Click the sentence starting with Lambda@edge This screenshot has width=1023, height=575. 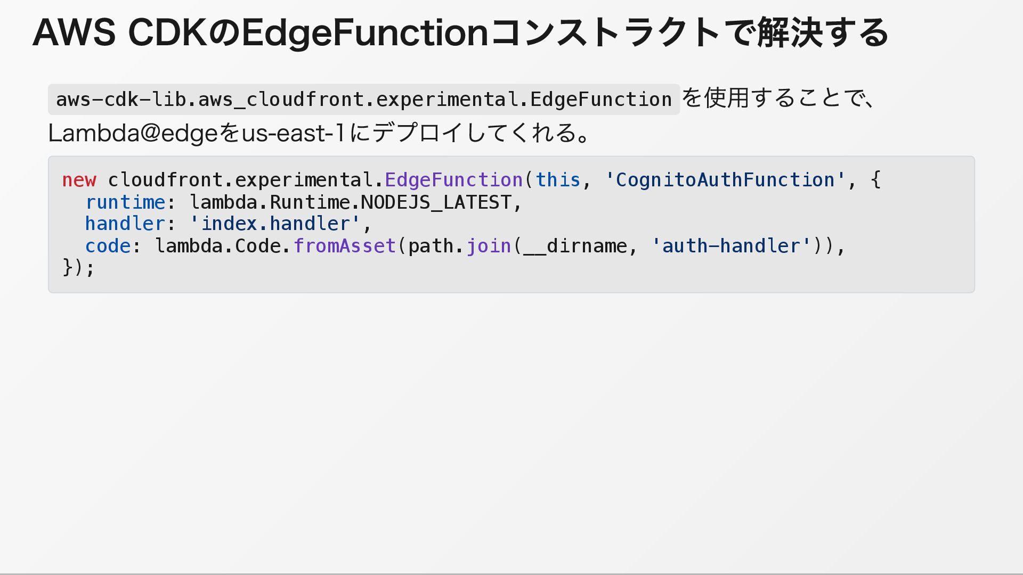(x=319, y=133)
